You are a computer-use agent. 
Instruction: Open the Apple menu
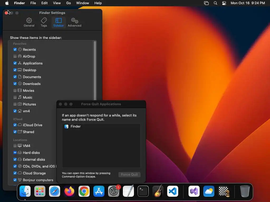click(x=7, y=3)
